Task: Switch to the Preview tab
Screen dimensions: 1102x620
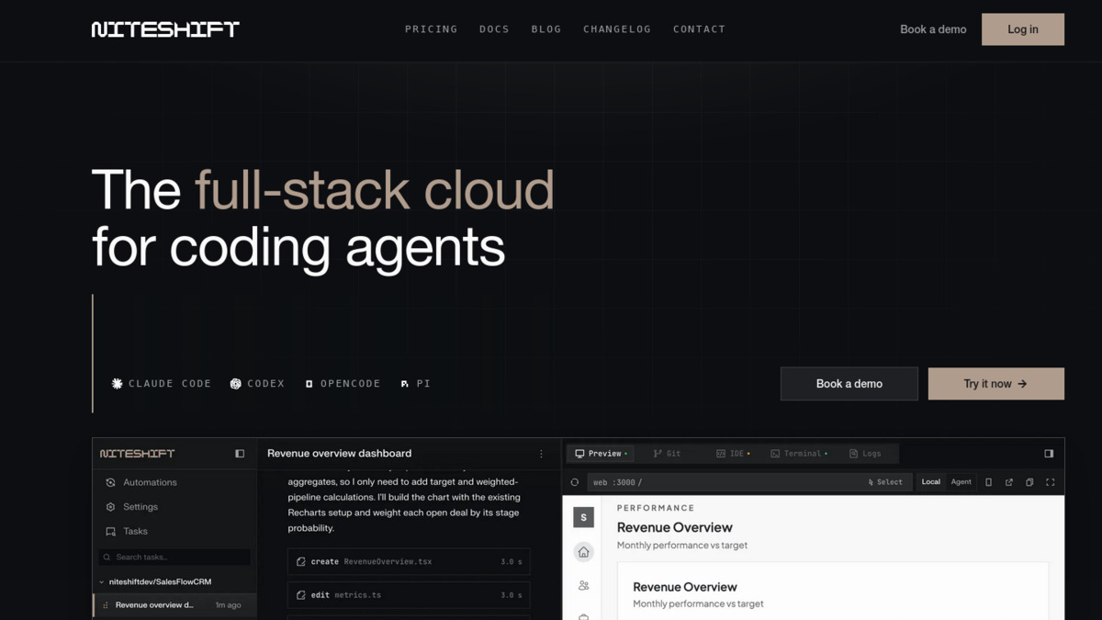Action: click(601, 454)
